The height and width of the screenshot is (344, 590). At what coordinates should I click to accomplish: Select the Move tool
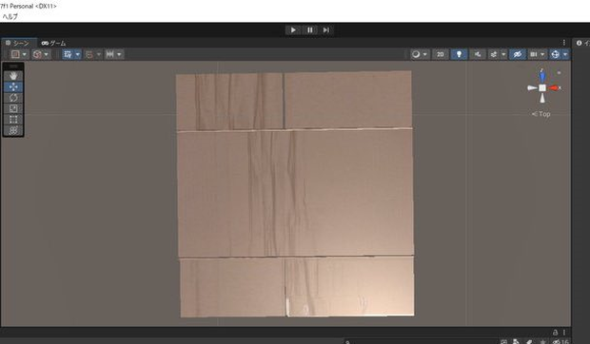(x=13, y=86)
